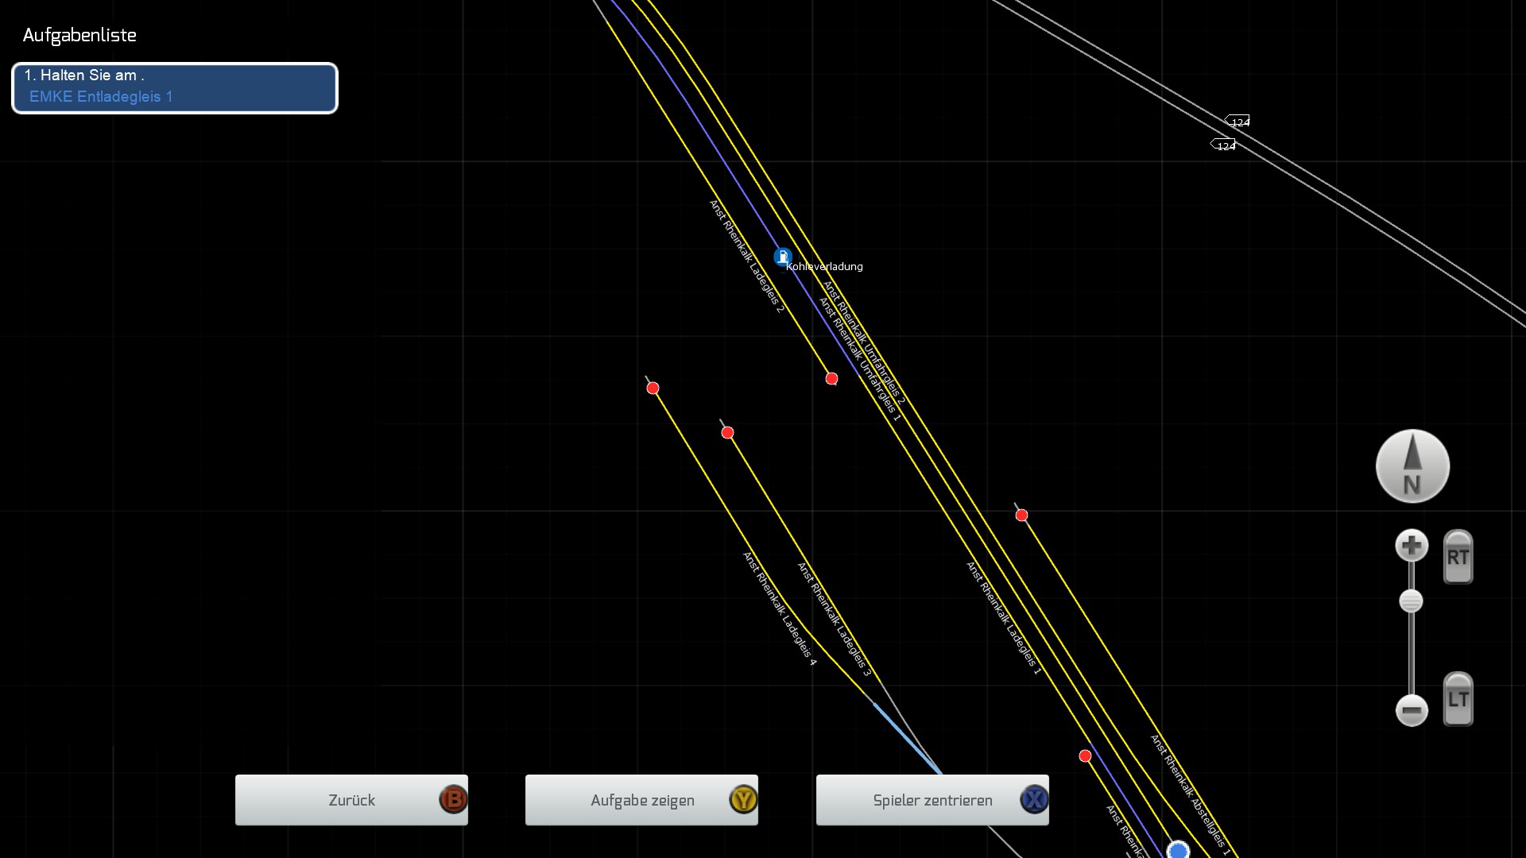Click the red signal on Ladegleis 3
Image resolution: width=1526 pixels, height=858 pixels.
pyautogui.click(x=727, y=433)
